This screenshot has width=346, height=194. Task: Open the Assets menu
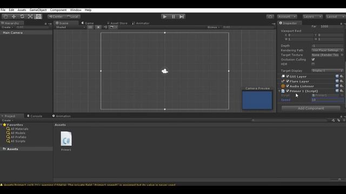tap(22, 10)
